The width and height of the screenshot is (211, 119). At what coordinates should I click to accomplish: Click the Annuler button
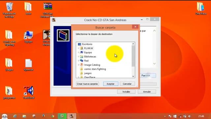147,92
